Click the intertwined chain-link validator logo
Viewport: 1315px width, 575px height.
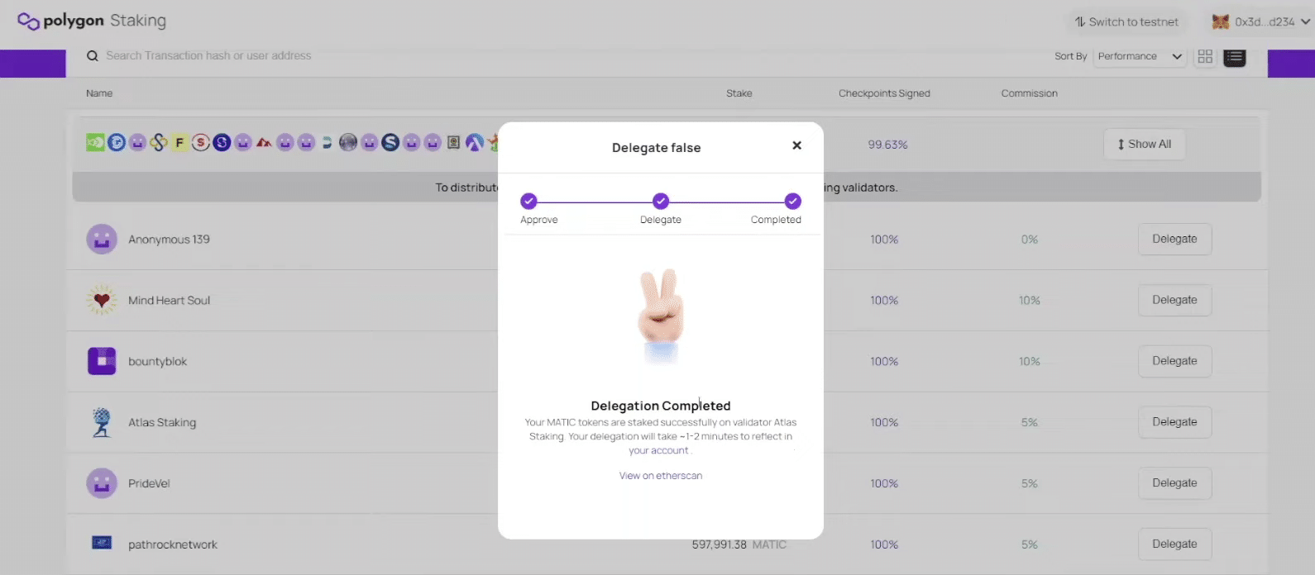pyautogui.click(x=159, y=143)
